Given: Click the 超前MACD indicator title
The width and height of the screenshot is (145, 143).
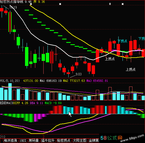Looking at the screenshot, I should click(7, 103).
